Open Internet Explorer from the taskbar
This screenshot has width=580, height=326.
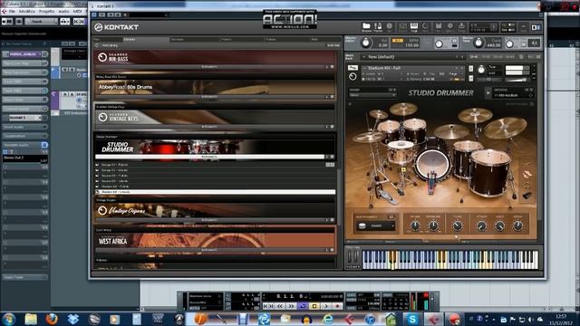327,319
